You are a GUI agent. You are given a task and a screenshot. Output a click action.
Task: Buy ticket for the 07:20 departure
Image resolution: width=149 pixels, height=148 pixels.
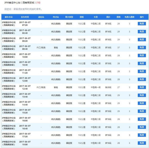pyautogui.click(x=142, y=24)
